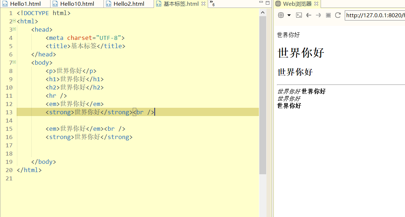This screenshot has height=217, width=405.
Task: Open browser settings gear icon
Action: coord(281,15)
